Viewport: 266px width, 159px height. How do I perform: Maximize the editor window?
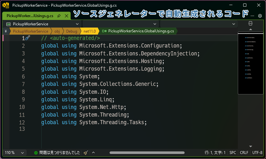244,5
